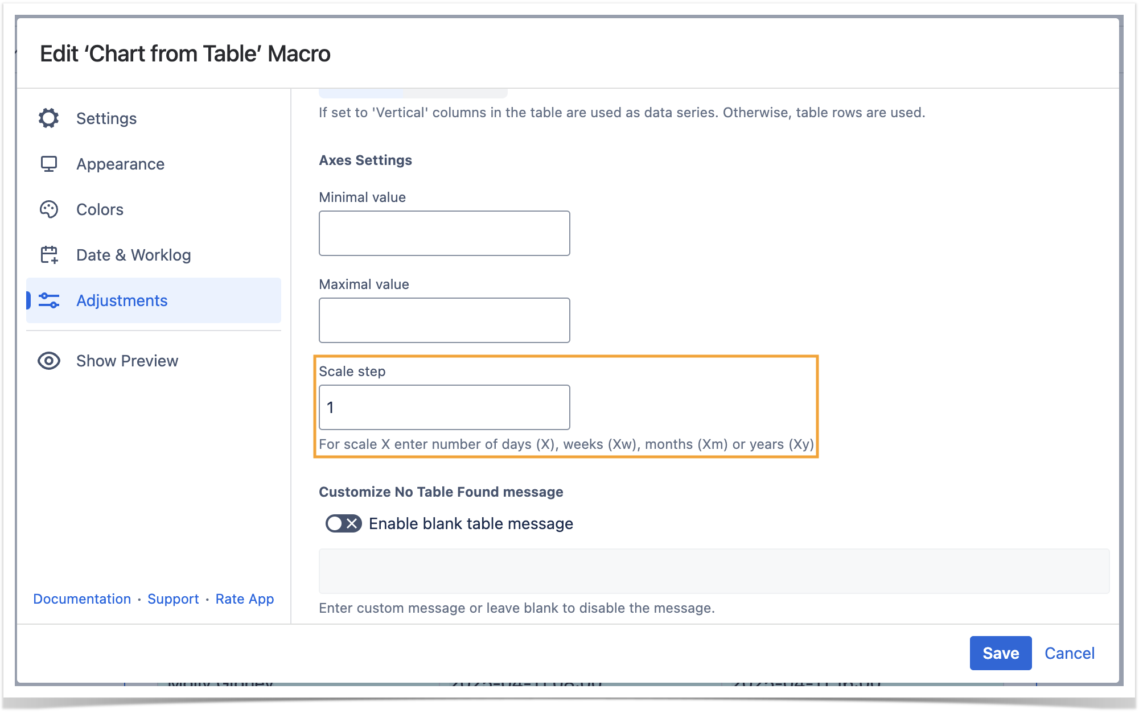Select the Adjustments menu item

pyautogui.click(x=122, y=300)
